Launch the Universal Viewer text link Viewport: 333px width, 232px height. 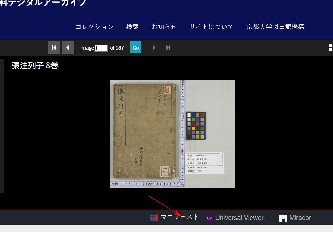pos(239,218)
